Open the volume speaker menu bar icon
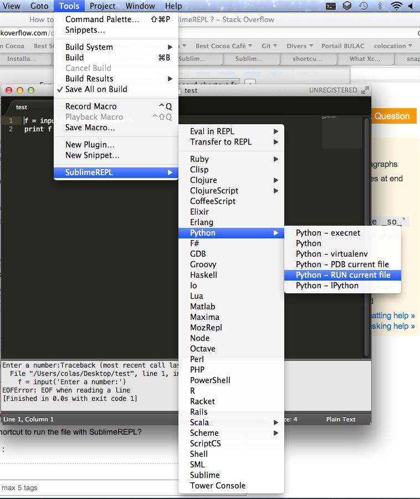Screen dimensions: 420x499 coord(411,6)
